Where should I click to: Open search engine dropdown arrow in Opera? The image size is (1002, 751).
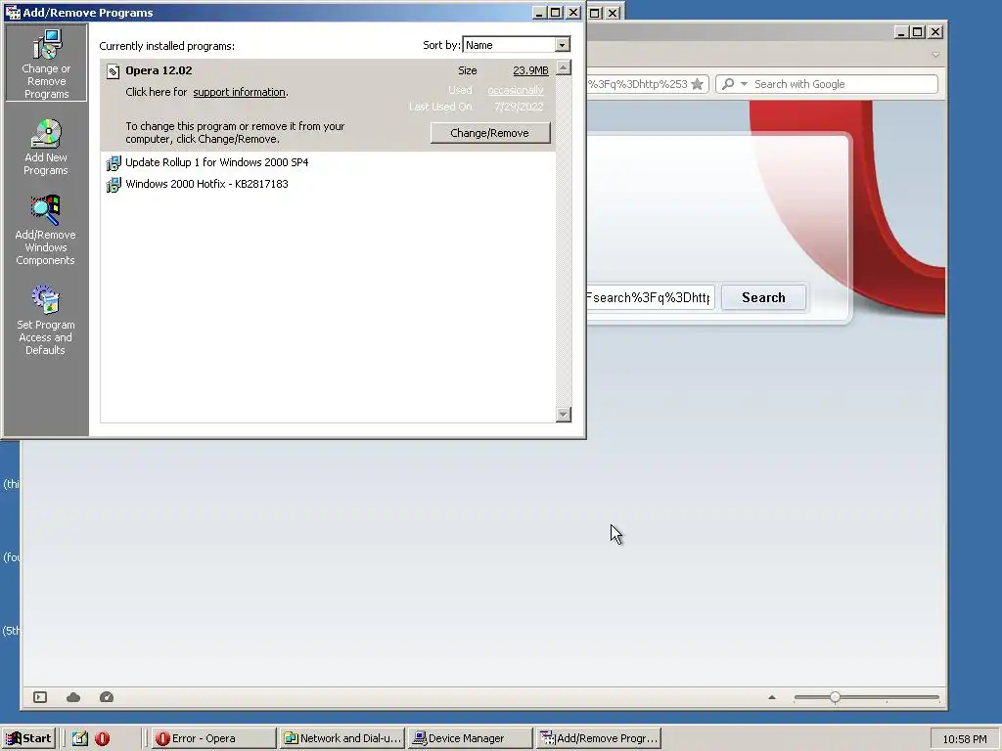tap(744, 84)
